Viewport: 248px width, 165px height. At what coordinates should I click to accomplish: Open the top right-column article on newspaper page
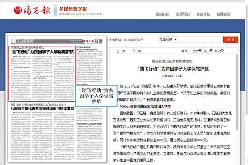(x=89, y=64)
